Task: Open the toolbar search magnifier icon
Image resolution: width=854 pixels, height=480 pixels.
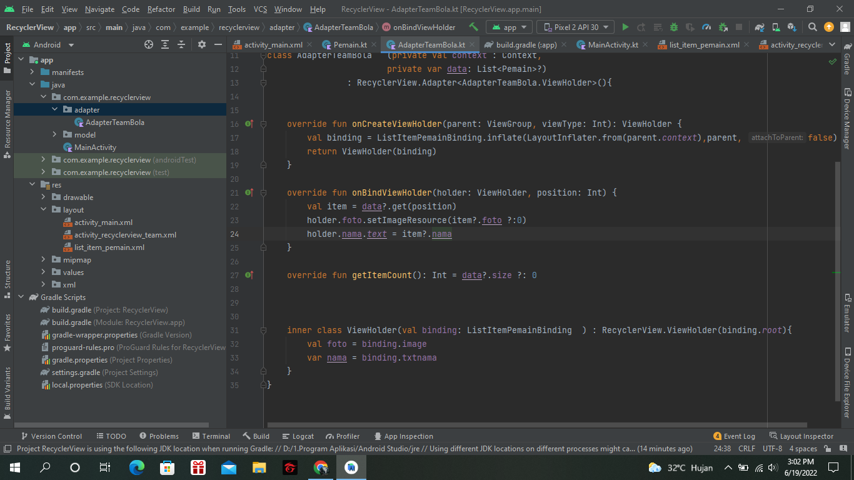Action: point(812,27)
